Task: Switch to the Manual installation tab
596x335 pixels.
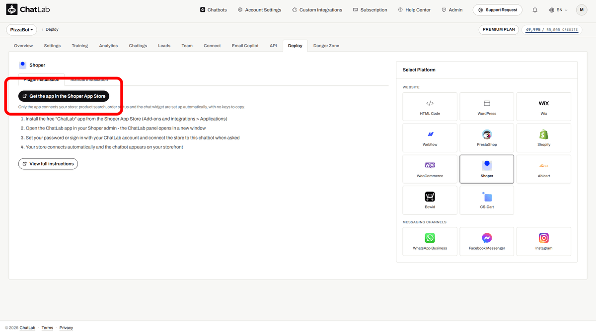Action: tap(89, 79)
